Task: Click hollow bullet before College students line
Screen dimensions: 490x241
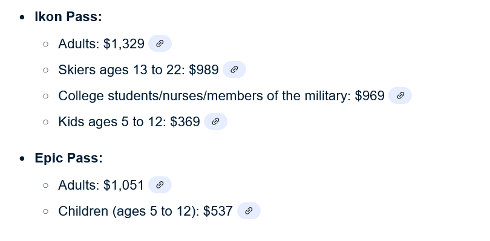Action: pyautogui.click(x=45, y=96)
